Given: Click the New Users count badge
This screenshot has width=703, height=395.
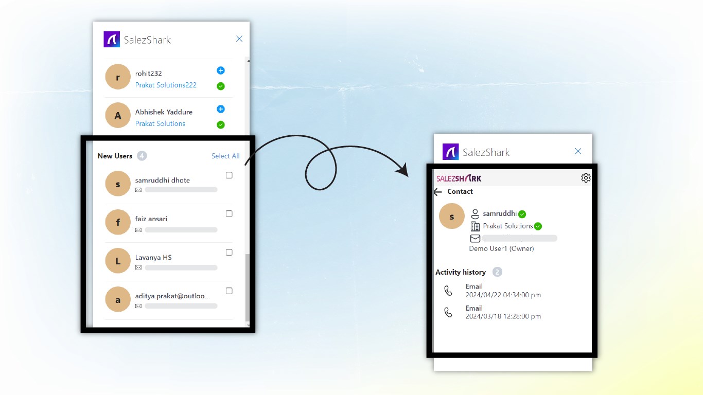Looking at the screenshot, I should tap(142, 156).
